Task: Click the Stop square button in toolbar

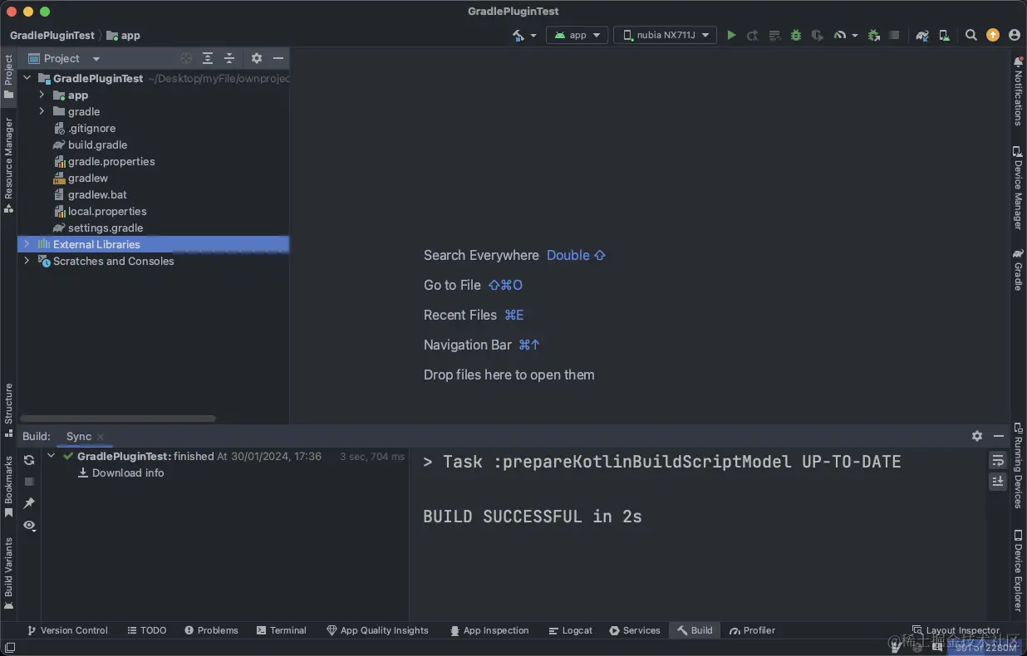Action: tap(894, 35)
